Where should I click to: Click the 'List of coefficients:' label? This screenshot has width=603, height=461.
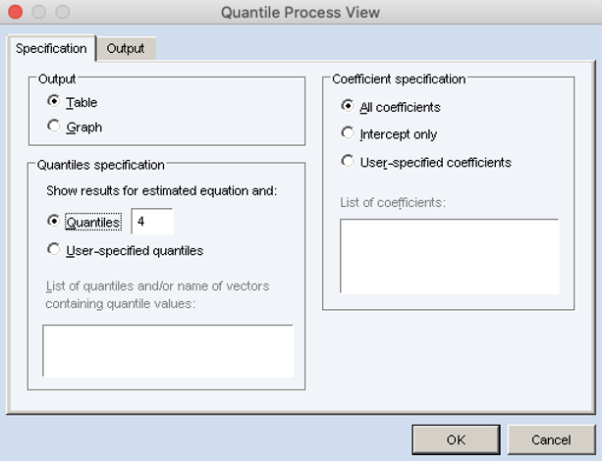pos(393,203)
